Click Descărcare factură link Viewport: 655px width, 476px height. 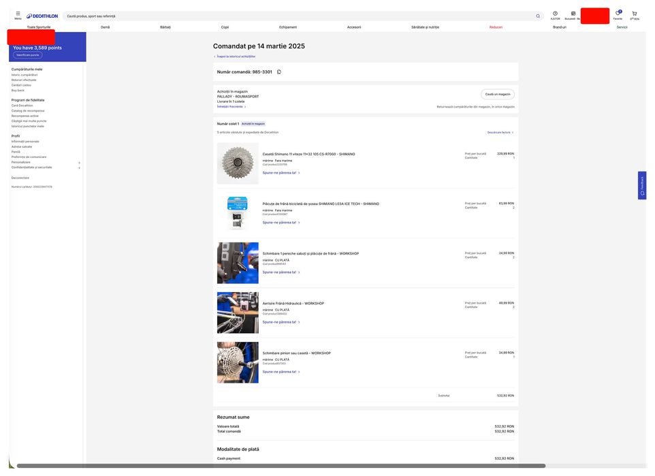point(500,133)
